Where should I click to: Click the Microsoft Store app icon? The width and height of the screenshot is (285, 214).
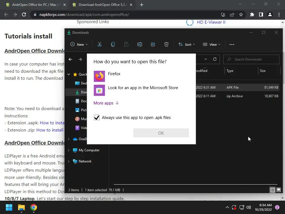pos(99,90)
